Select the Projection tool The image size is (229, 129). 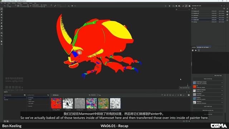1,14
